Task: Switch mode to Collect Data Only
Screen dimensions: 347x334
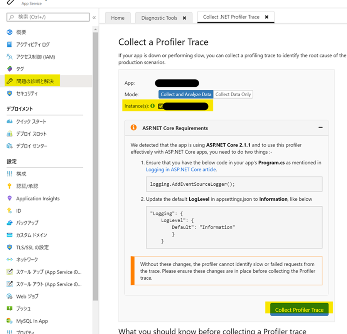Action: point(233,94)
